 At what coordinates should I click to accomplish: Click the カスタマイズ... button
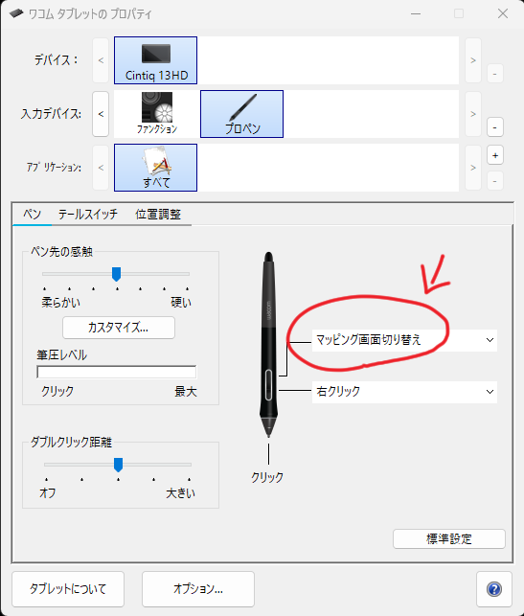(119, 328)
